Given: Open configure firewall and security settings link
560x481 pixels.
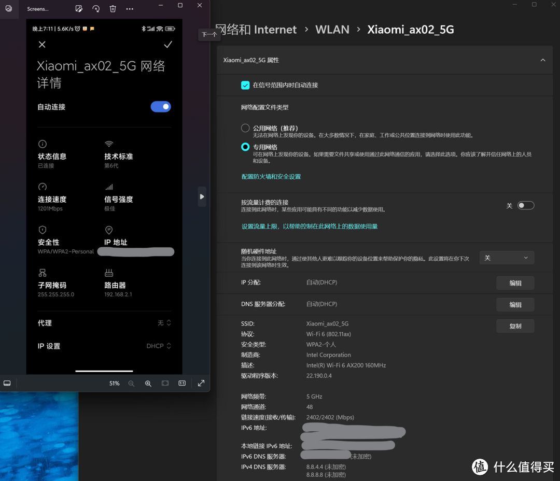Looking at the screenshot, I should point(271,176).
